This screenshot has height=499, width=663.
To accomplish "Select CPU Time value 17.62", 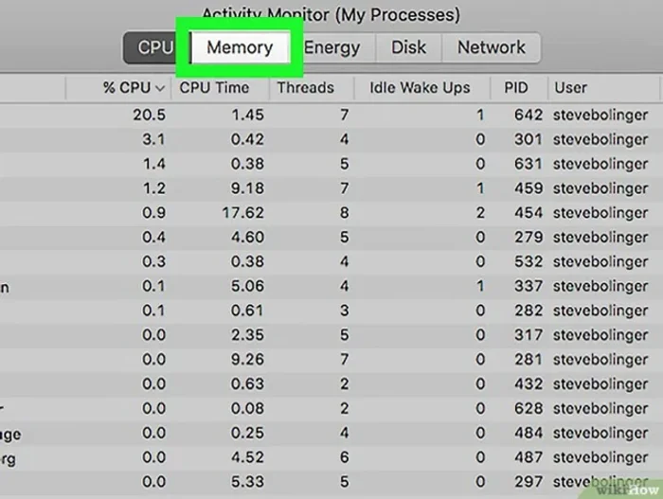I will click(x=243, y=213).
